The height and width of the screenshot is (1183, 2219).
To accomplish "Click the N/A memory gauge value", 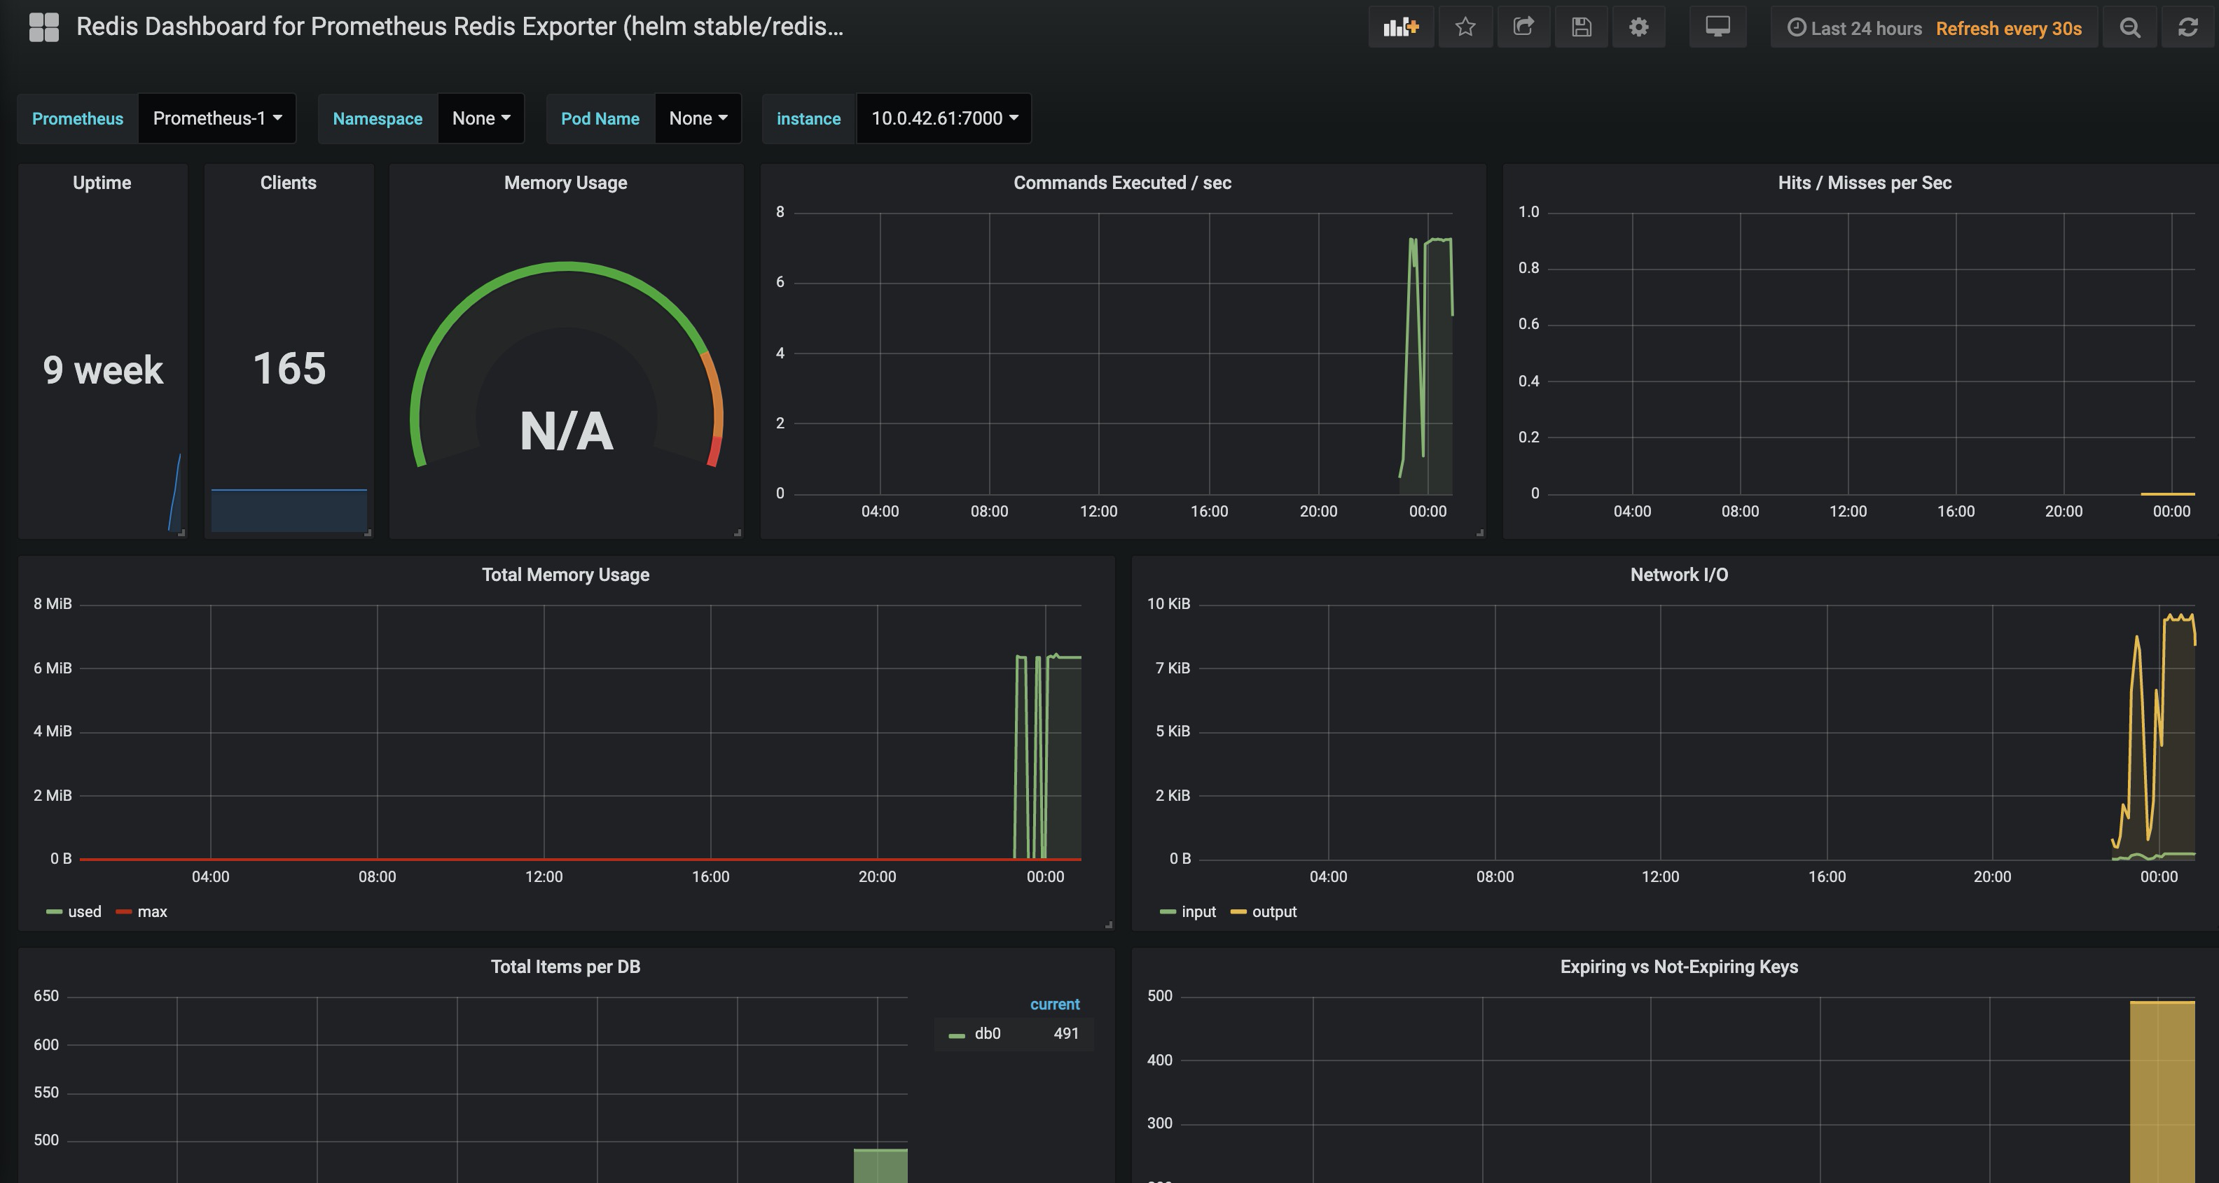I will click(x=566, y=430).
